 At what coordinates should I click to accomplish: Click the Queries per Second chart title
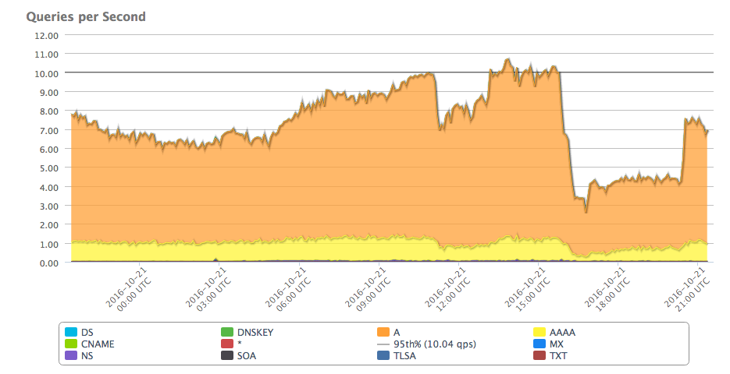pyautogui.click(x=86, y=16)
